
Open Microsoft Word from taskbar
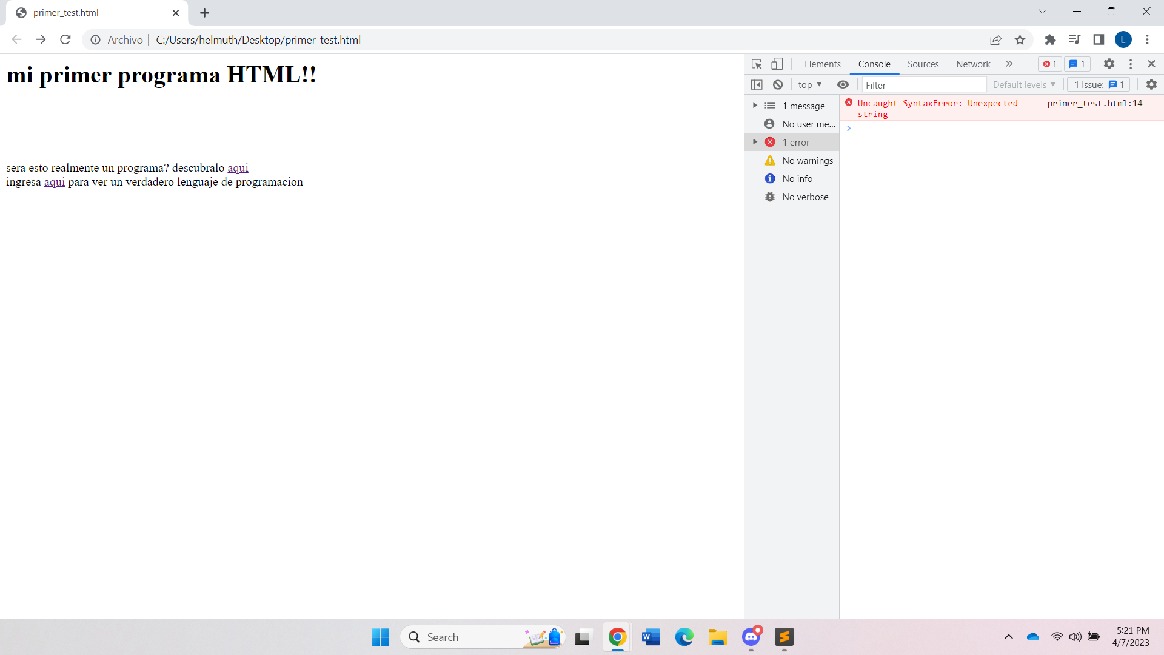click(x=651, y=637)
